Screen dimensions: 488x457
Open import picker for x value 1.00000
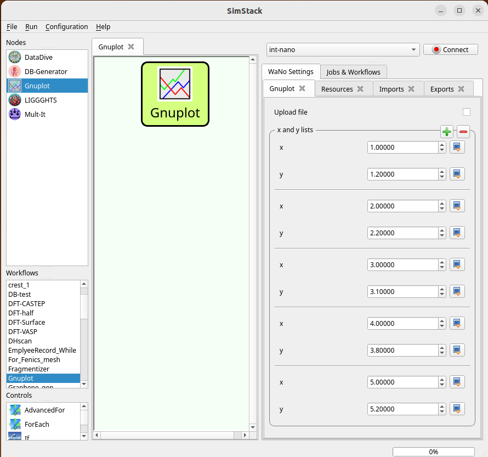click(457, 147)
